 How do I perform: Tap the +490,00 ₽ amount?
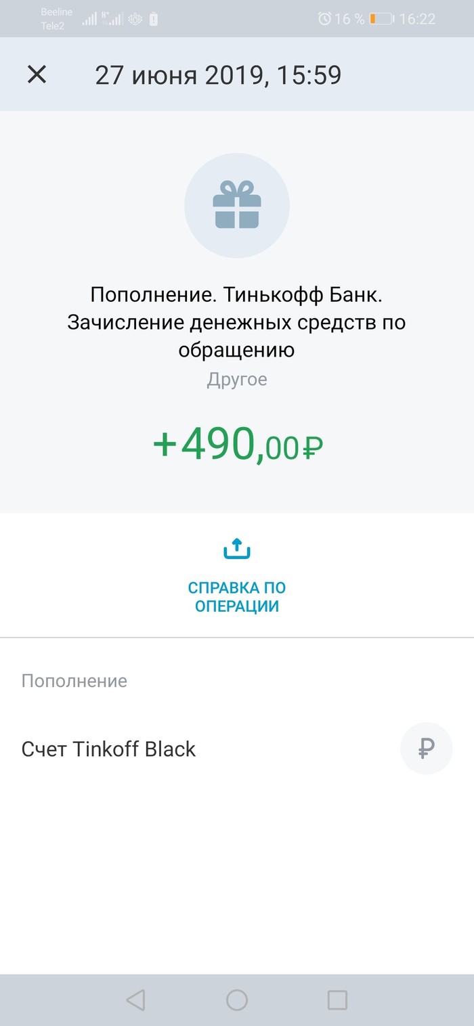click(237, 445)
